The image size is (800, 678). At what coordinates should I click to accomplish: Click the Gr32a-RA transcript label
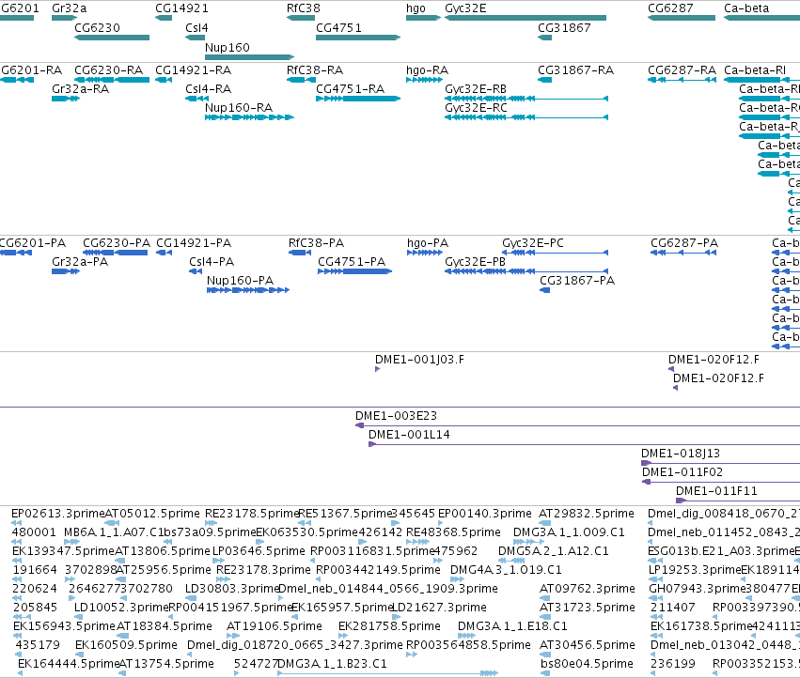coord(81,89)
